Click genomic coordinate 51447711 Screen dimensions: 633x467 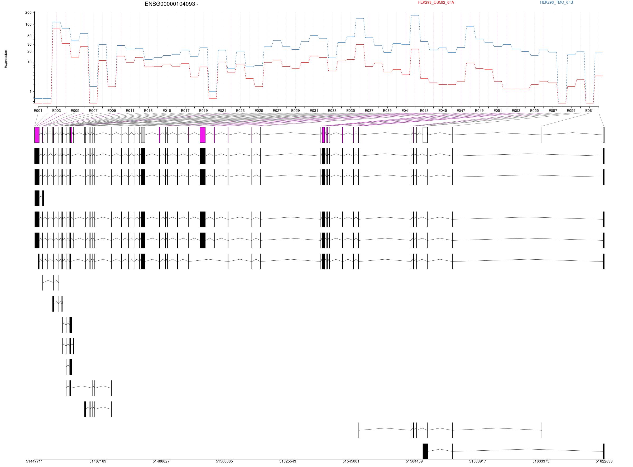point(35,461)
